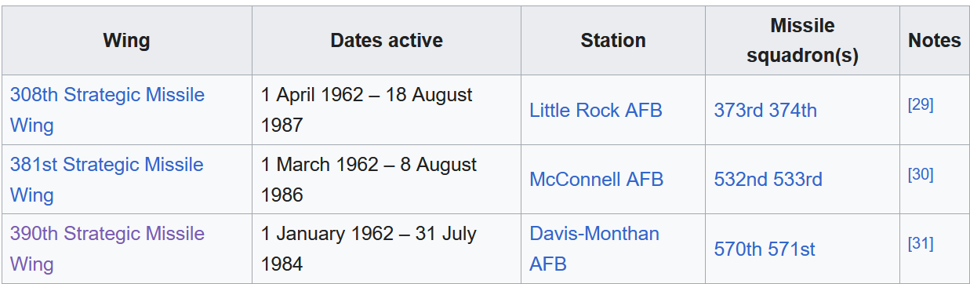This screenshot has height=284, width=970.
Task: Click the Wing column header
Action: 126,41
